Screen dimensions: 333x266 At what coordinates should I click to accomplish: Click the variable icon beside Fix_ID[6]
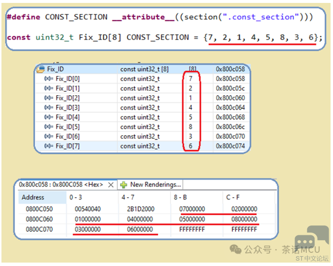click(48, 136)
